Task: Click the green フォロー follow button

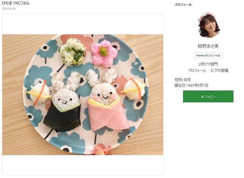Action: (x=208, y=97)
